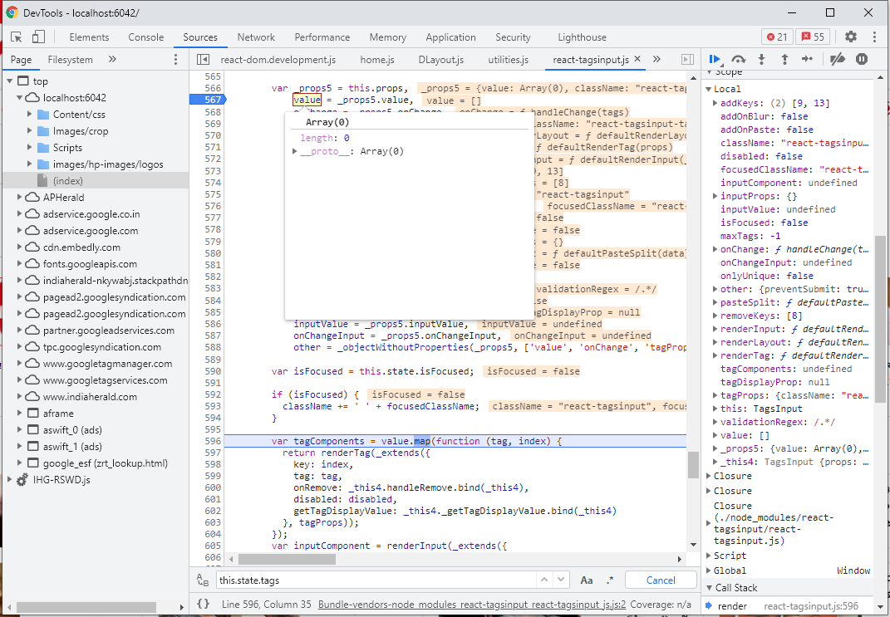Image resolution: width=890 pixels, height=617 pixels.
Task: Expand the IHG-RSWD.js worker node
Action: pyautogui.click(x=9, y=480)
